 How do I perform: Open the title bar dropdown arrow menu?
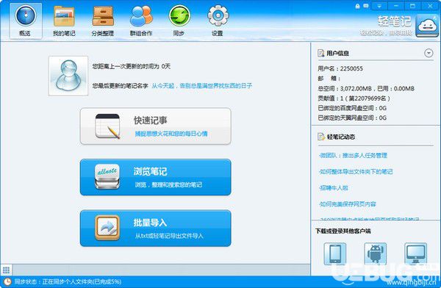379,6
